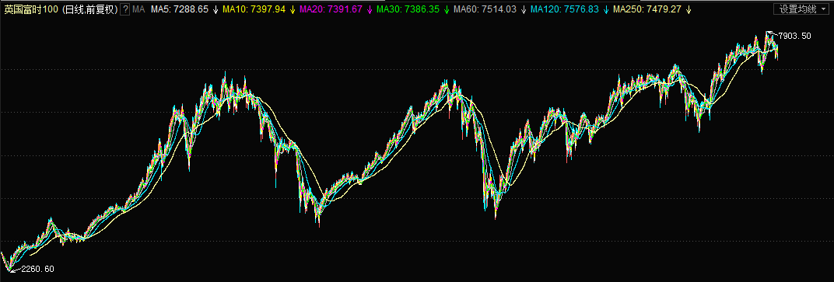Select the MA5: 7288.65 readout

pyautogui.click(x=180, y=9)
